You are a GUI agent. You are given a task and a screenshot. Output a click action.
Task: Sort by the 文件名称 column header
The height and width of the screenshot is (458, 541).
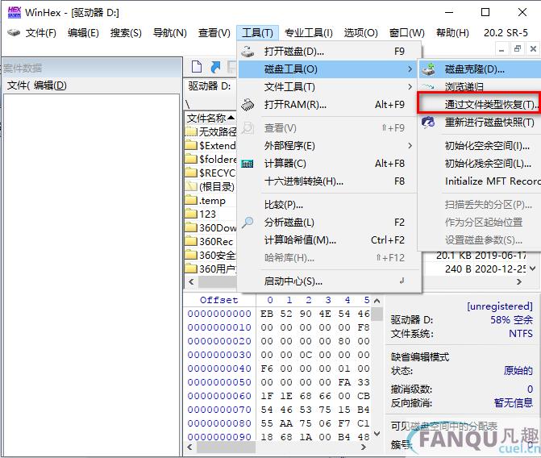click(210, 119)
